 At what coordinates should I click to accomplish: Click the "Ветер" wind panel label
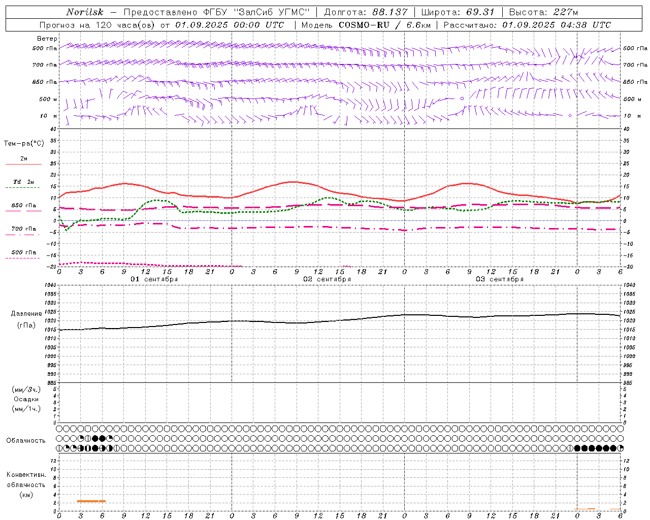(47, 39)
